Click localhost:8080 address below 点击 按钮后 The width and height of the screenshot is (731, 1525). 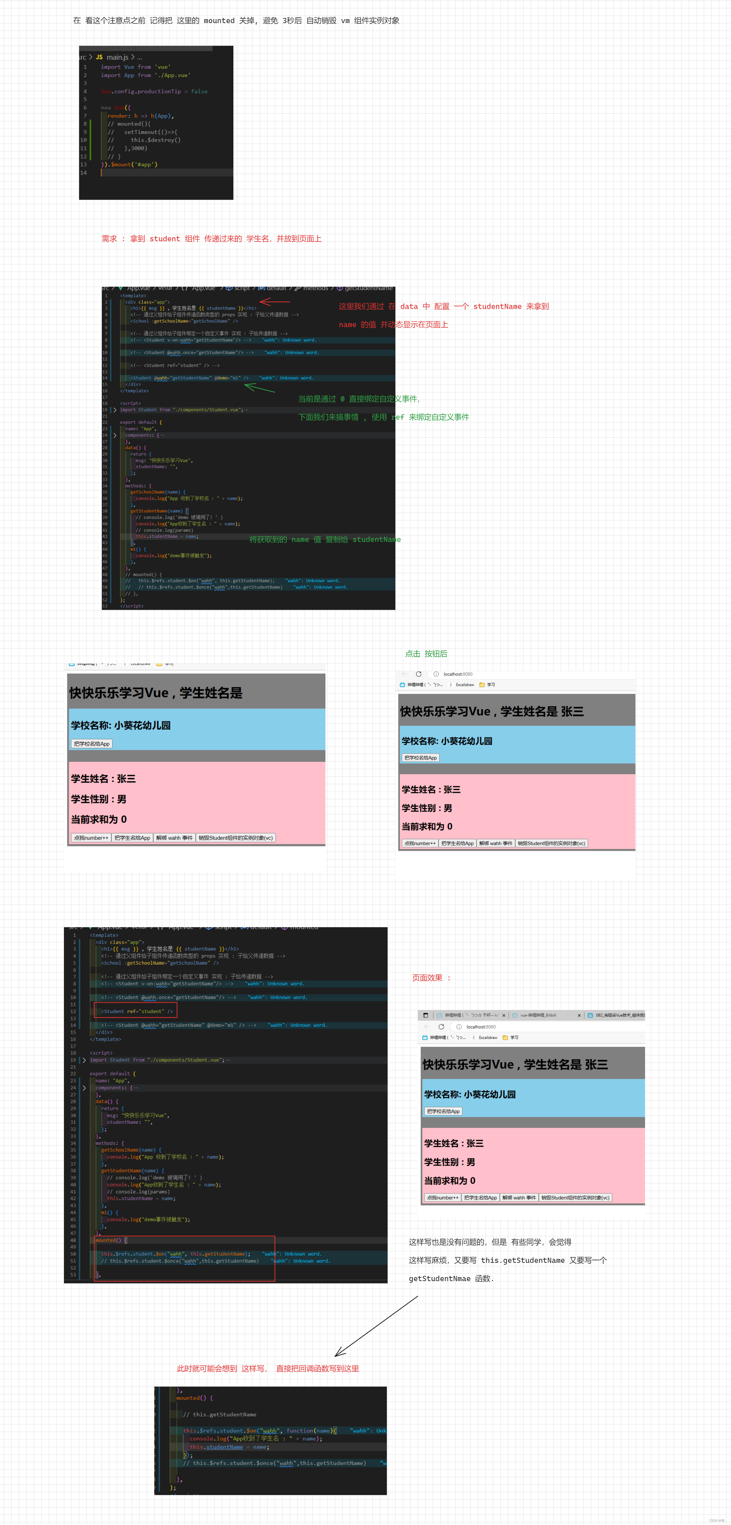pyautogui.click(x=458, y=674)
